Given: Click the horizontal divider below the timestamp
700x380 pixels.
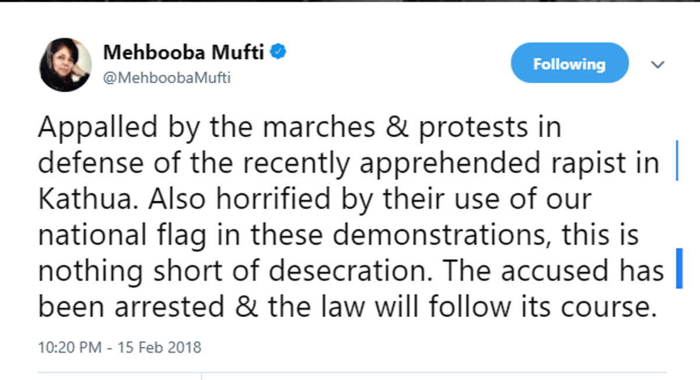Looking at the screenshot, I should 352,372.
